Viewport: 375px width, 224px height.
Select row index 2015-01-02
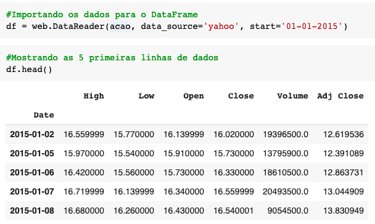(32, 134)
